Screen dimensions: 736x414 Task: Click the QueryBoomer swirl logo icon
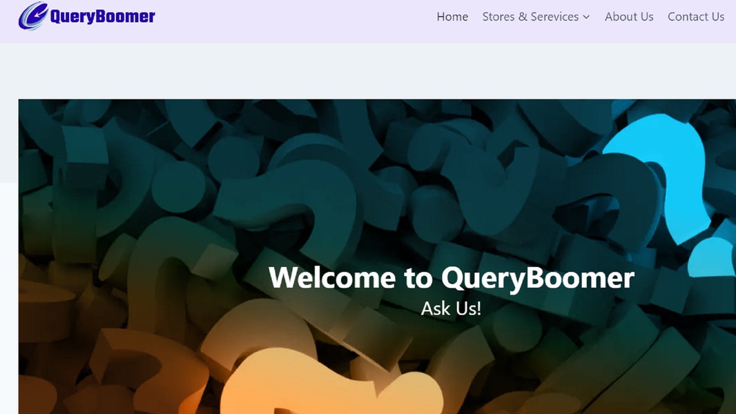pyautogui.click(x=33, y=17)
